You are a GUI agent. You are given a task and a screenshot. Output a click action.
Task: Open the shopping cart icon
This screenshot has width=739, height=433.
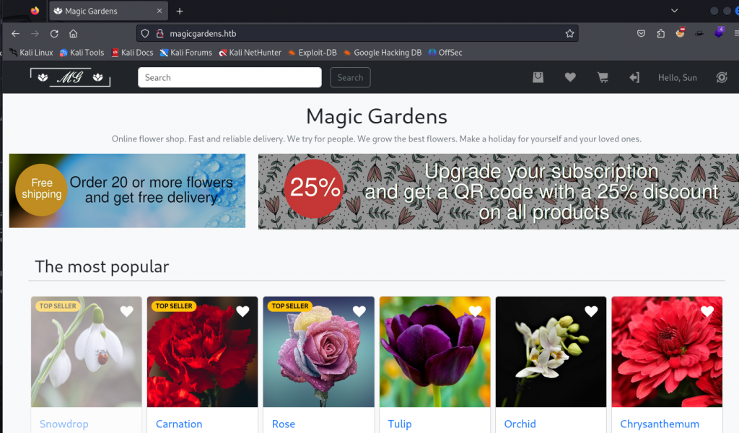point(603,77)
